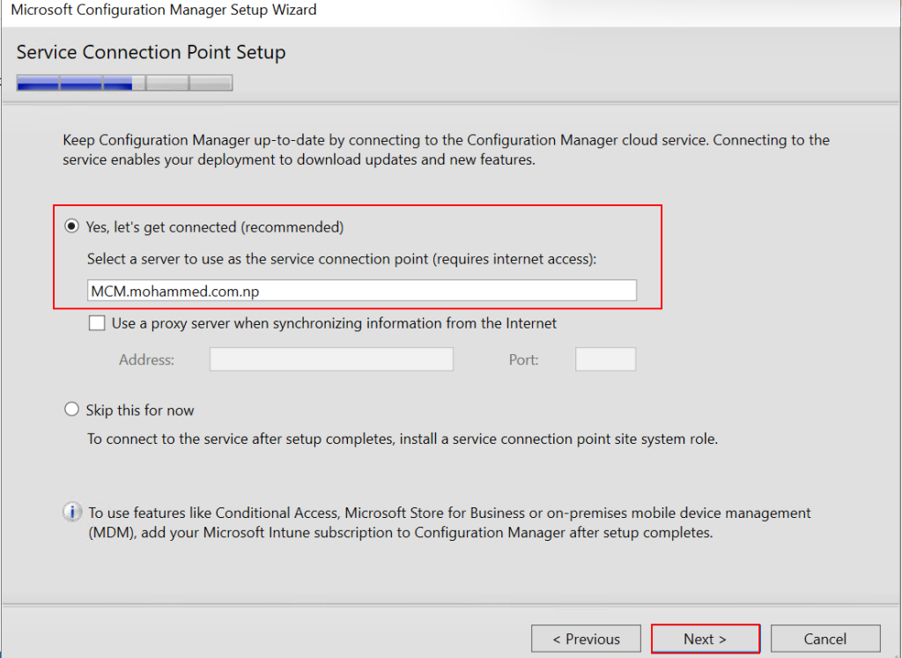The height and width of the screenshot is (658, 902).
Task: Go back with the Previous button
Action: click(586, 639)
